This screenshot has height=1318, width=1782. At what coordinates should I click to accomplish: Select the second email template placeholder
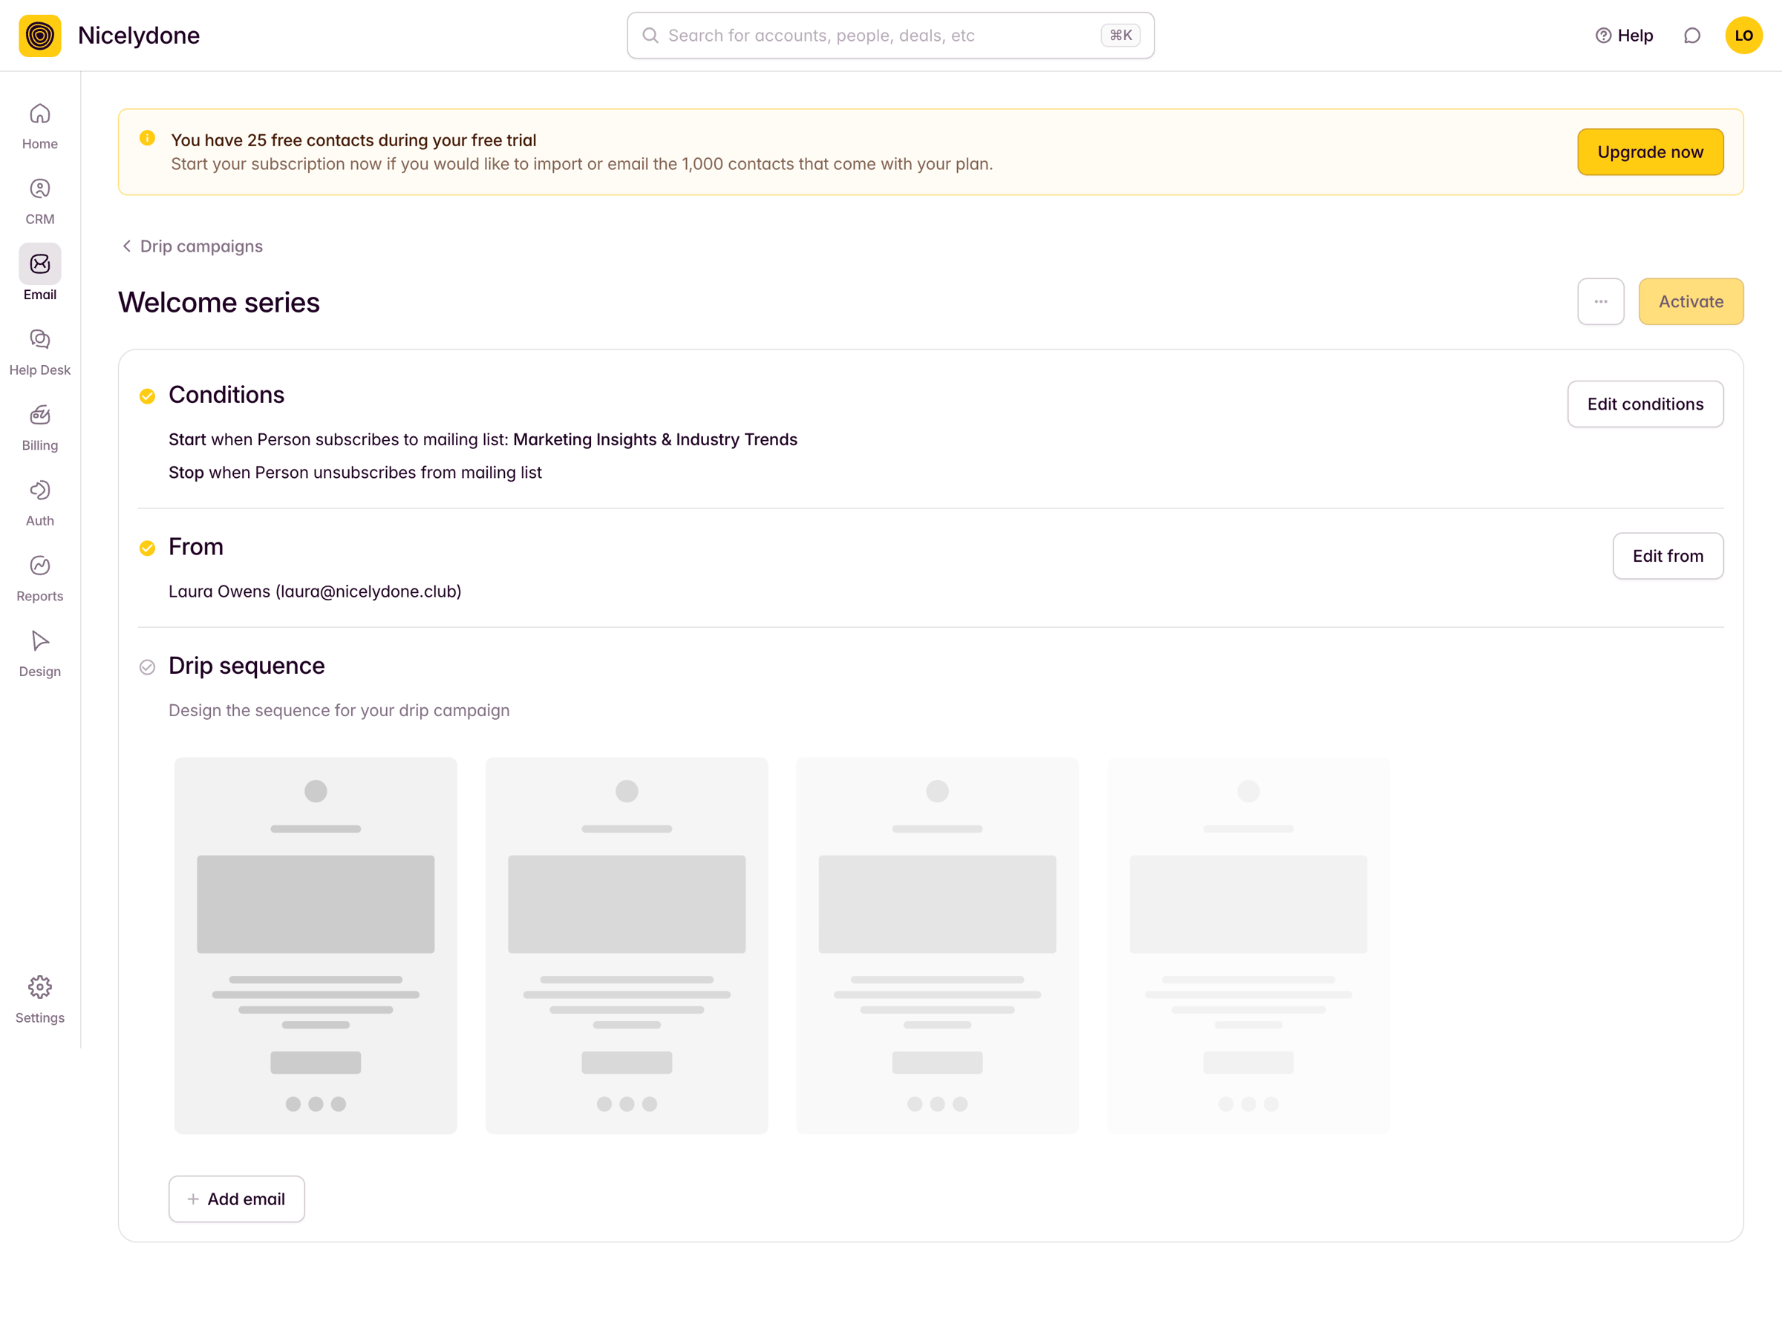[x=627, y=945]
